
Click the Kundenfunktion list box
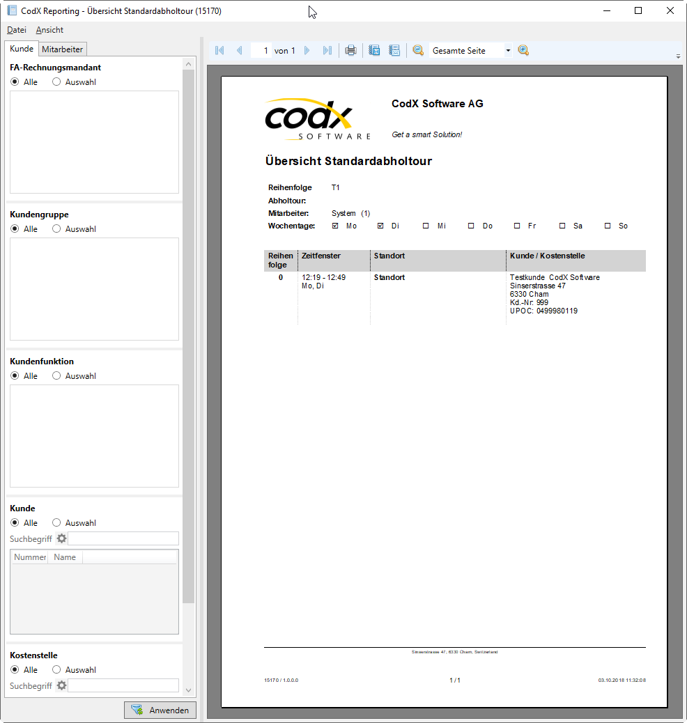pyautogui.click(x=94, y=436)
